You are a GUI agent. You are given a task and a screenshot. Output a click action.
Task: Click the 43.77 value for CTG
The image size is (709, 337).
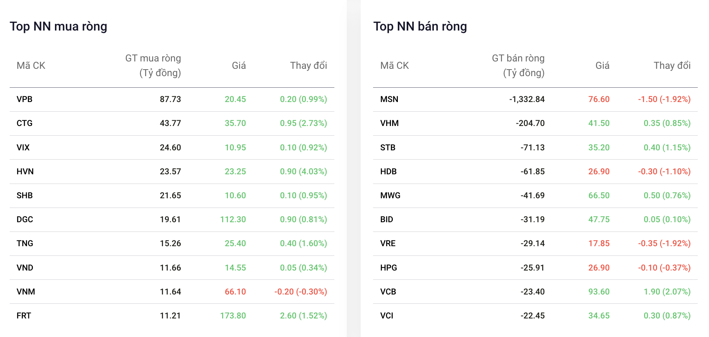[x=171, y=123]
